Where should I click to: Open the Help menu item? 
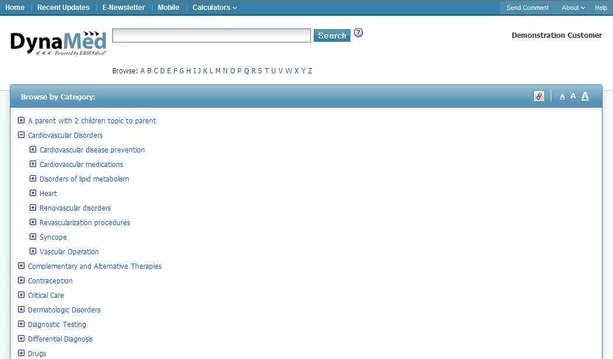(x=601, y=8)
